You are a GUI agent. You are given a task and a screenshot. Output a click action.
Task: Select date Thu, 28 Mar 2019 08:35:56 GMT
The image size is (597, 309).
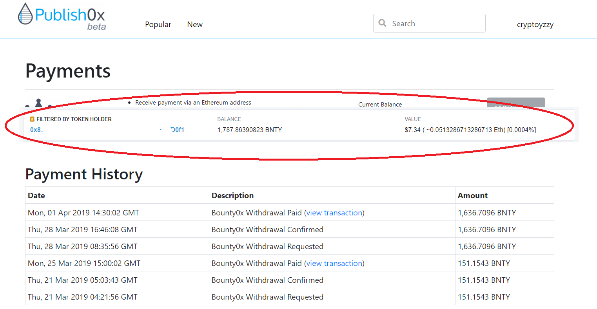tap(83, 246)
